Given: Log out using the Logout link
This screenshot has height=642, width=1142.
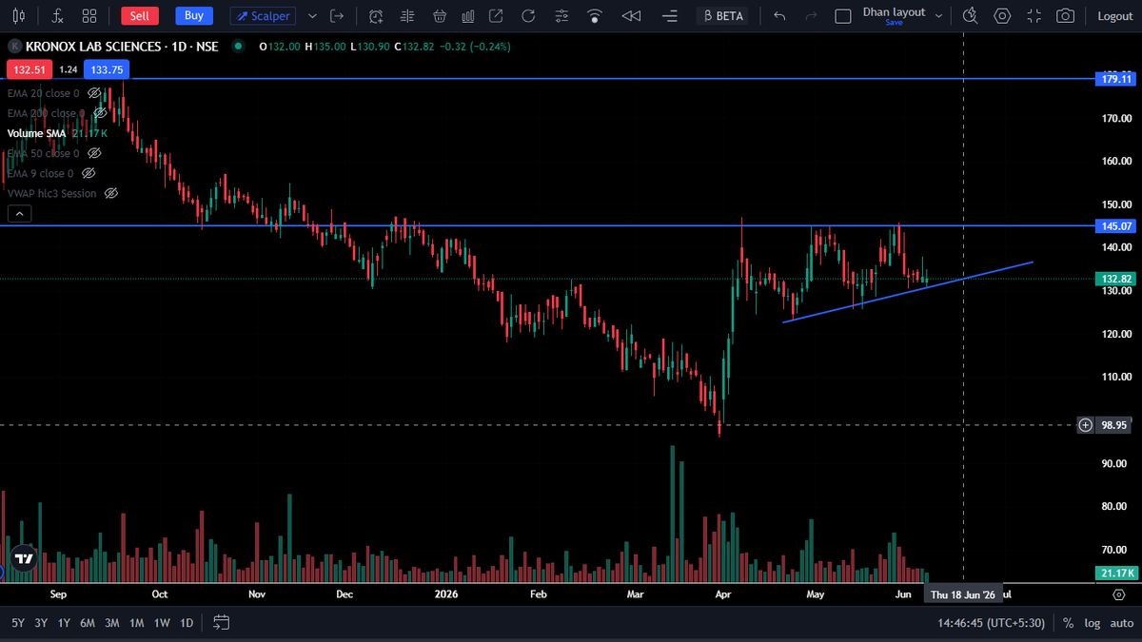Looking at the screenshot, I should click(x=1114, y=16).
